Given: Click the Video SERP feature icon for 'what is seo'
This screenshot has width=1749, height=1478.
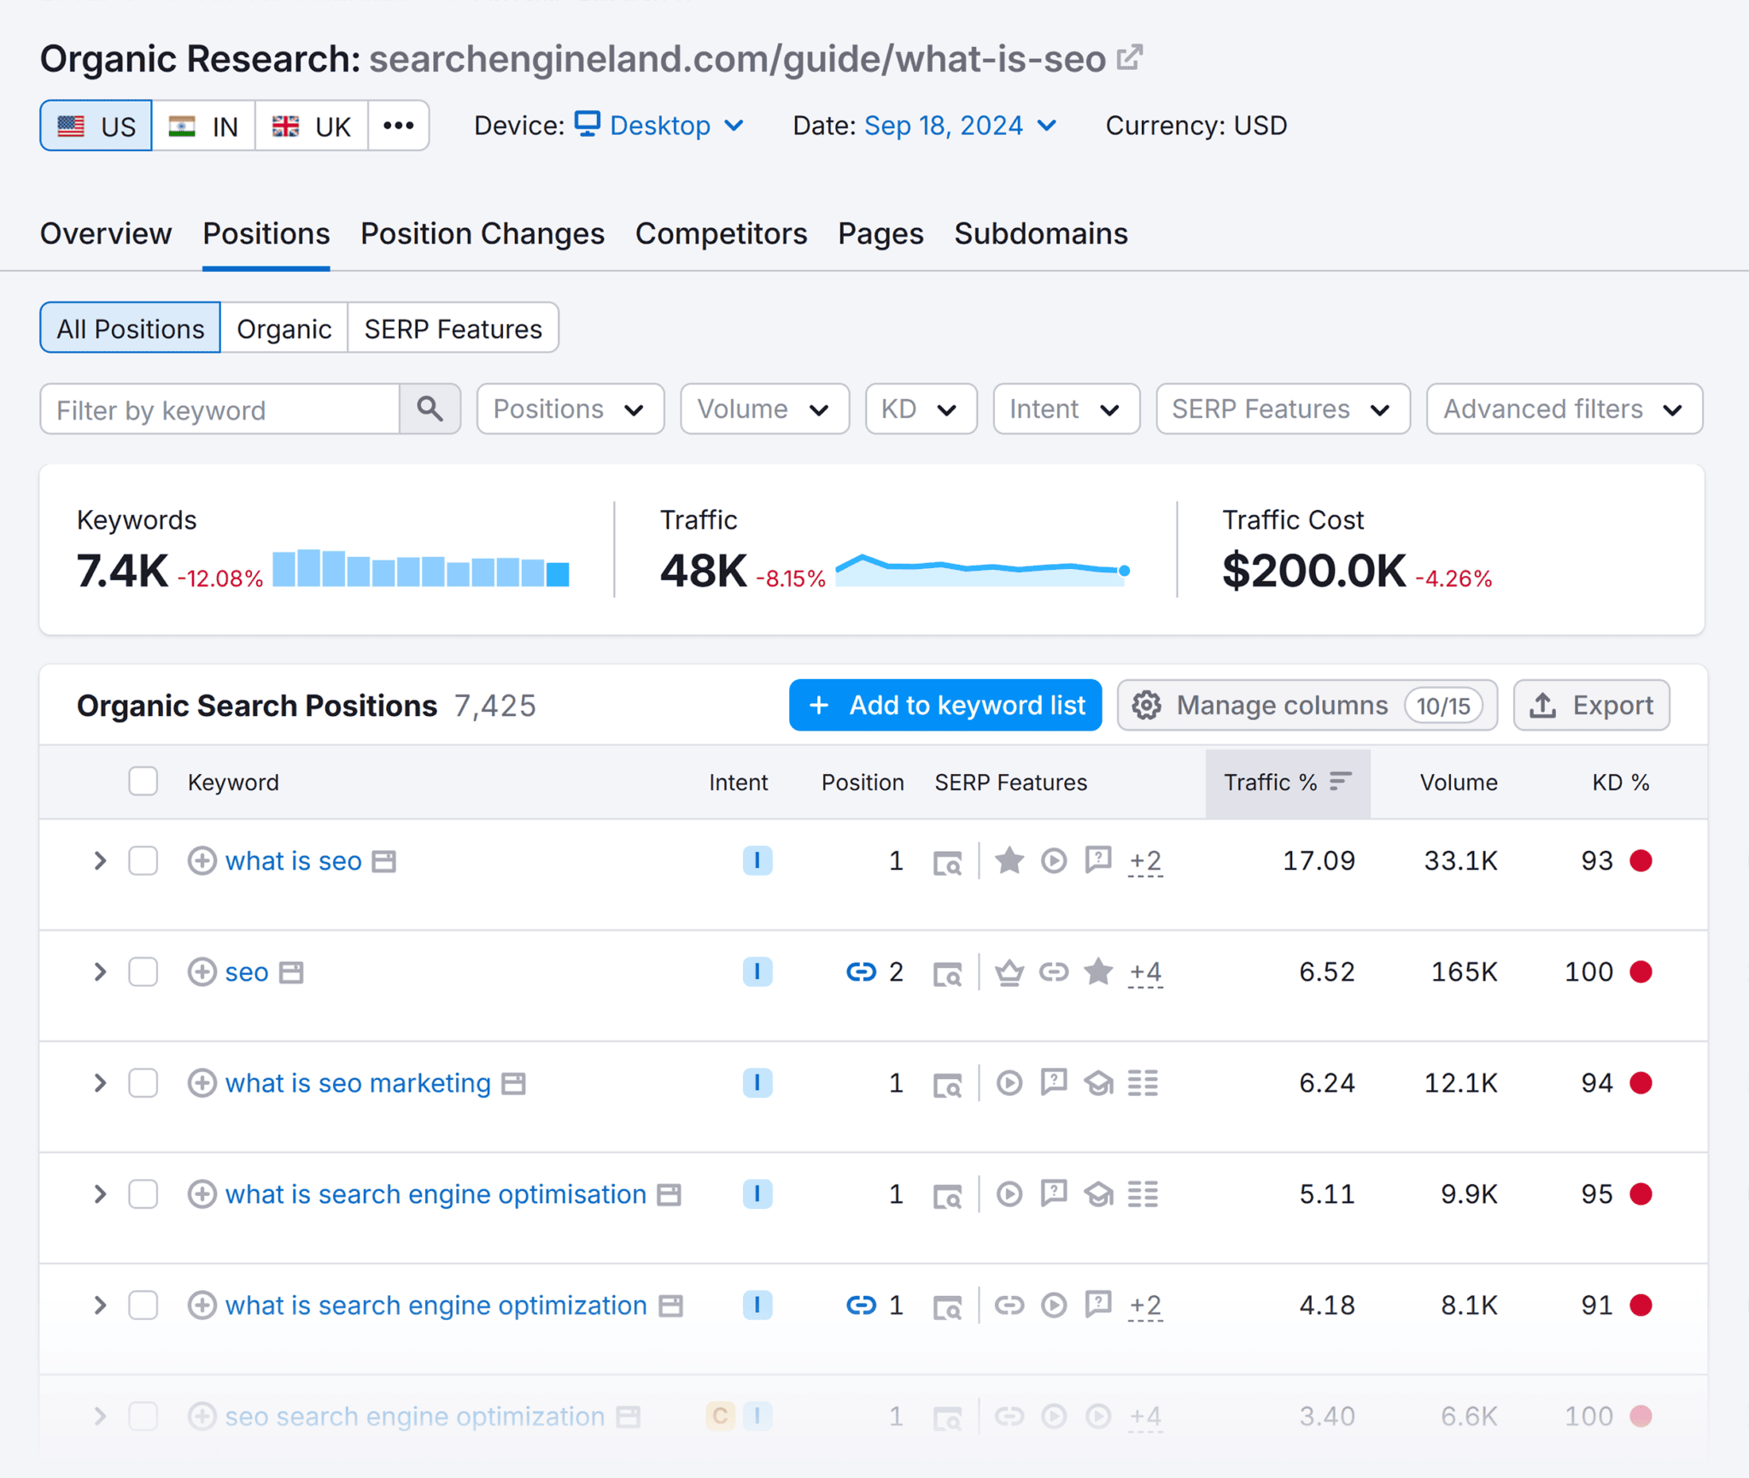Looking at the screenshot, I should pos(1054,860).
